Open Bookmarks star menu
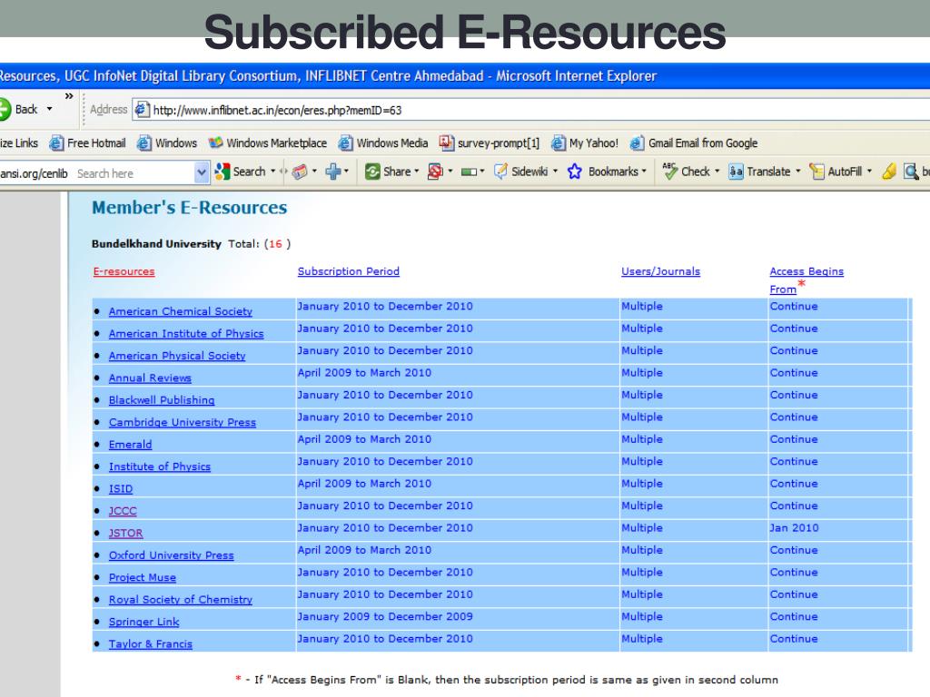The image size is (930, 697). pos(607,172)
